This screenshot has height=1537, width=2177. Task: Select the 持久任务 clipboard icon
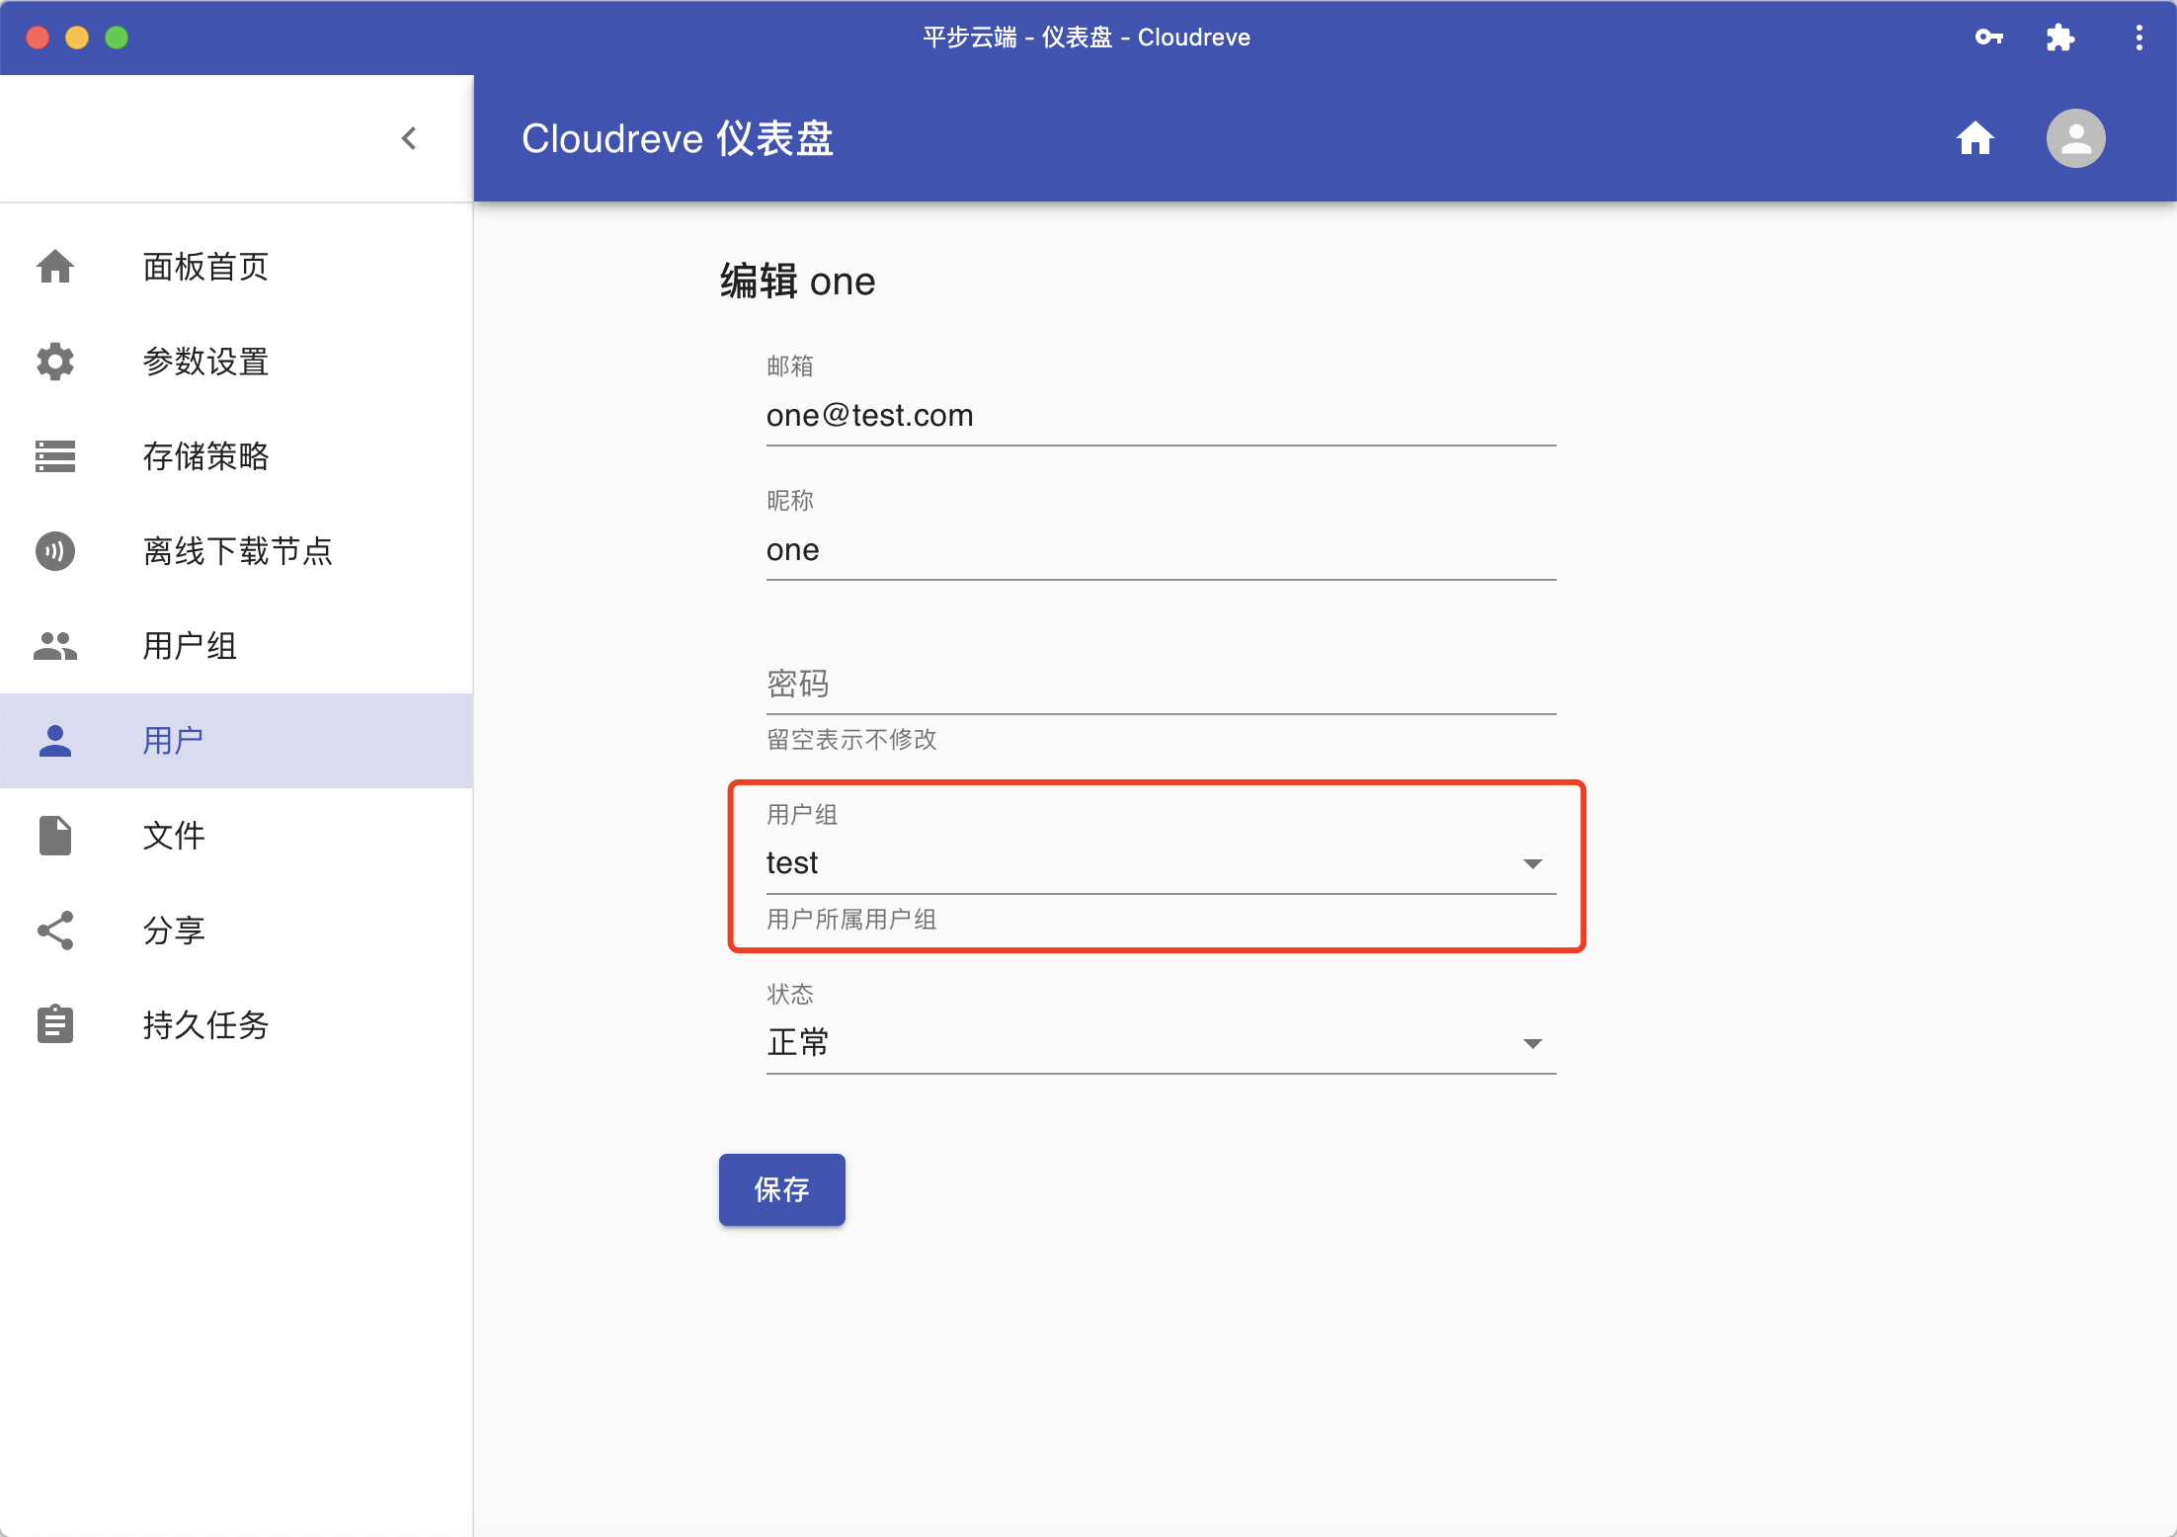pos(55,1024)
